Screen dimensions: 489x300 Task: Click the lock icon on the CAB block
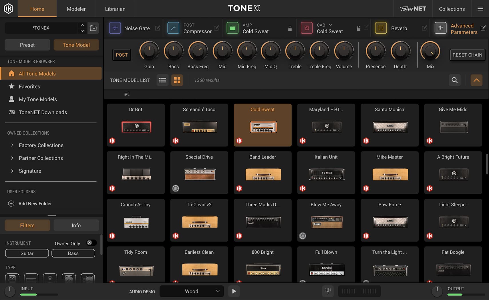coord(358,28)
